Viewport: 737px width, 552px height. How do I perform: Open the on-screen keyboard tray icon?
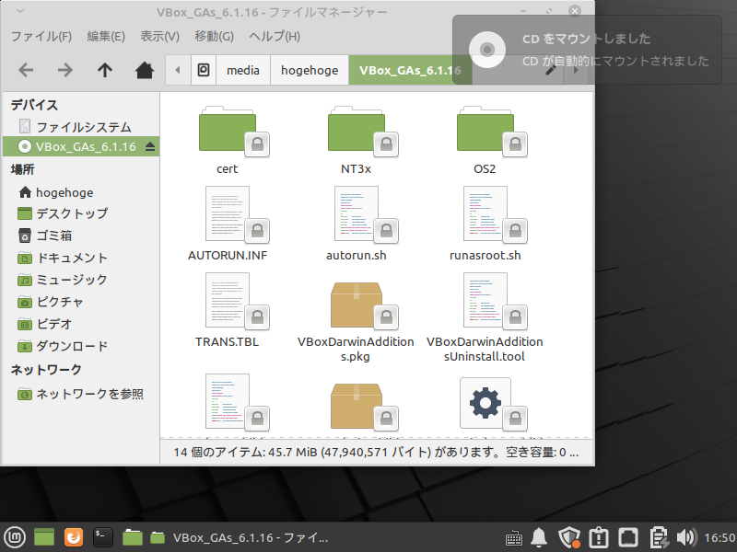point(513,537)
